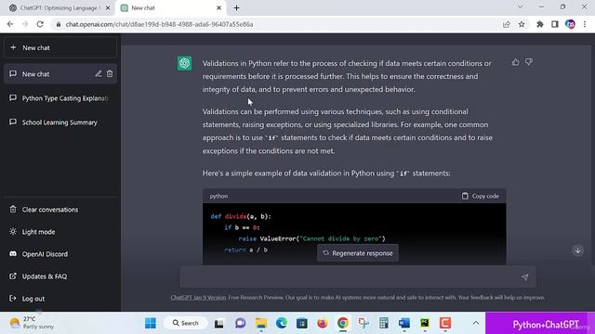Open Google Chrome from the taskbar
Image resolution: width=595 pixels, height=334 pixels.
(x=343, y=323)
